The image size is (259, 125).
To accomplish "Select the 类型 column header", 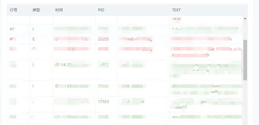I will 36,10.
